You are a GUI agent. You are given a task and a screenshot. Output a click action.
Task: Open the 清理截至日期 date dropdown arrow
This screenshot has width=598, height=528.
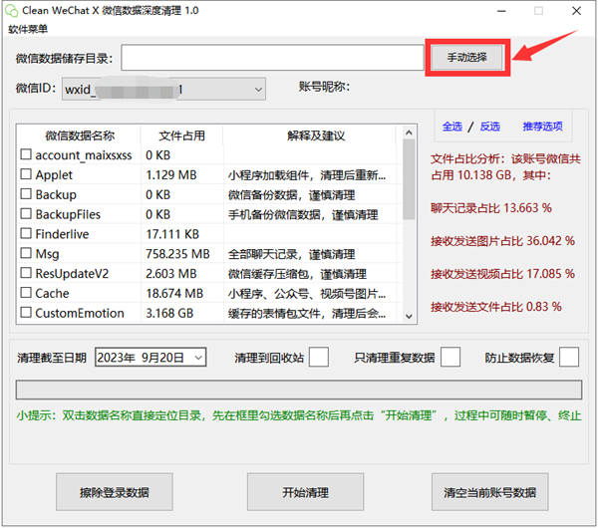coord(198,358)
